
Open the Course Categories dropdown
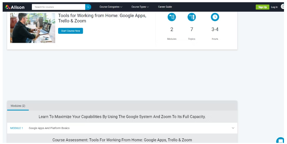111,7
